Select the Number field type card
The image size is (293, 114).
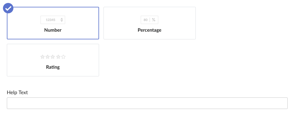click(53, 23)
